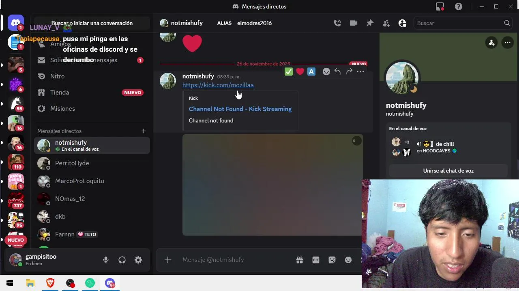
Task: Hide the user profile panel
Action: 402,23
